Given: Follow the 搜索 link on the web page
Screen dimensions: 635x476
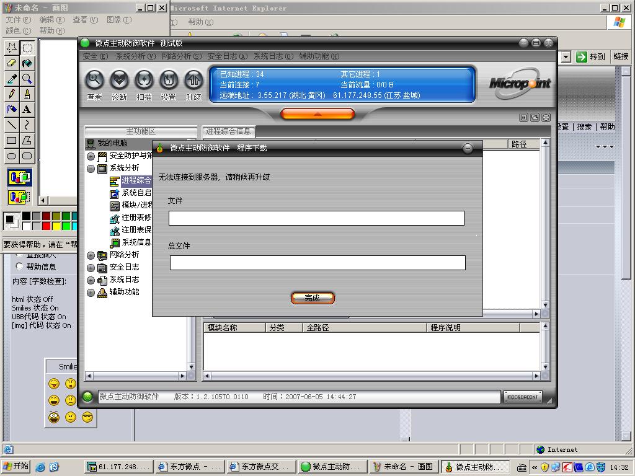Looking at the screenshot, I should [584, 126].
